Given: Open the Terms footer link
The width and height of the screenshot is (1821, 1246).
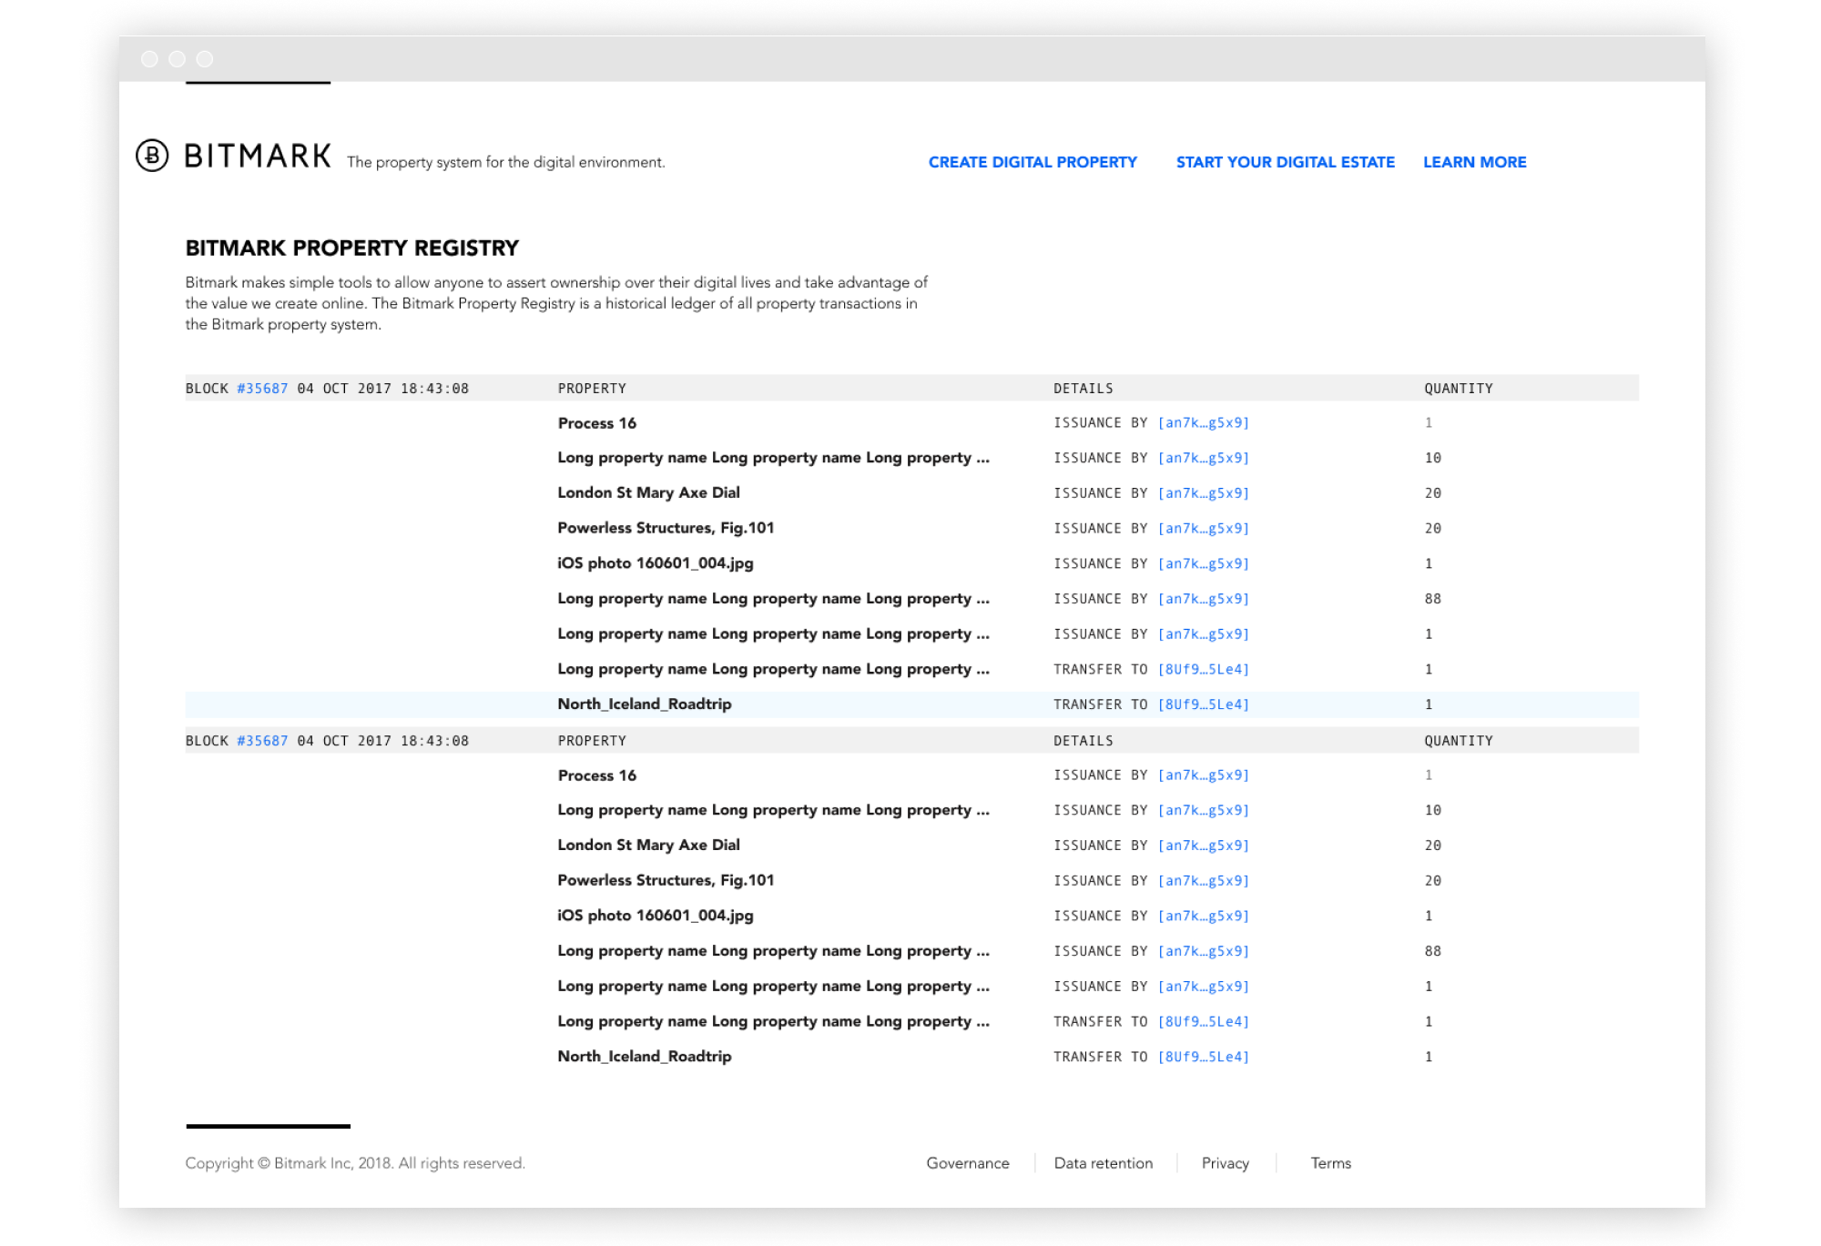Looking at the screenshot, I should (x=1331, y=1163).
